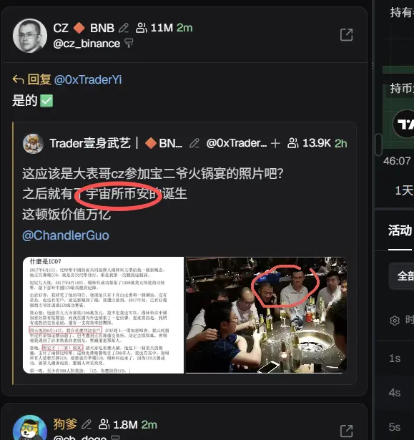The height and width of the screenshot is (440, 414).
Task: Select the 4s interval option
Action: 395,393
